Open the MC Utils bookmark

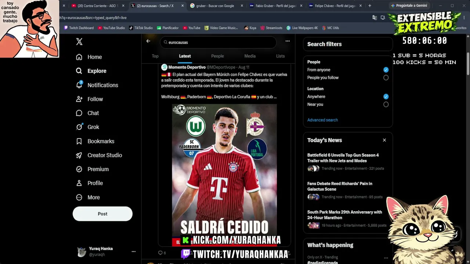pyautogui.click(x=330, y=28)
